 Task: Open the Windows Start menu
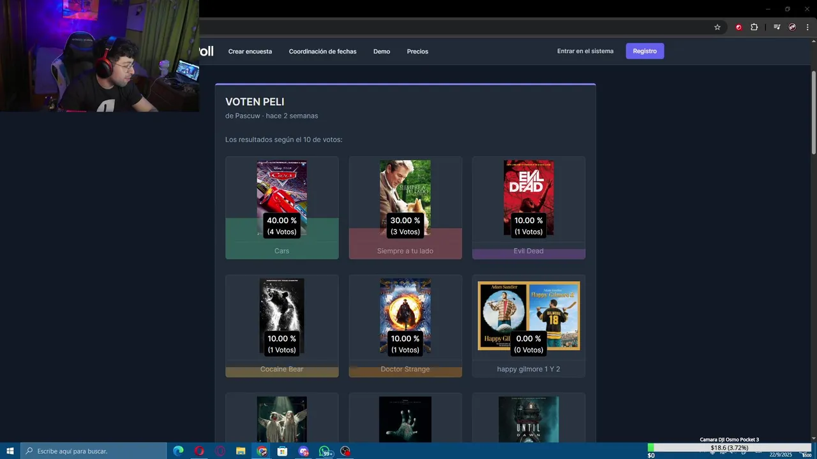pos(10,451)
